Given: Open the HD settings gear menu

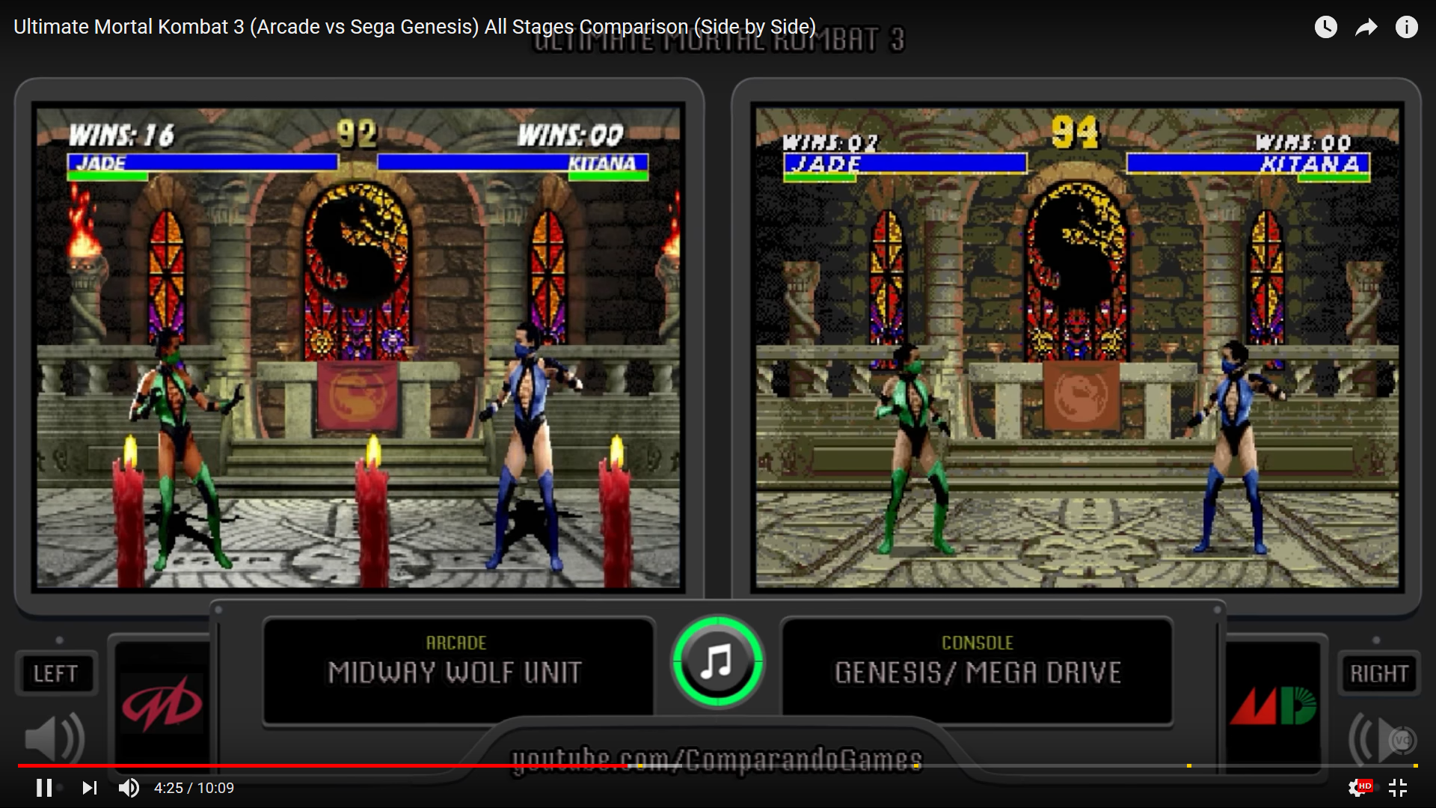Looking at the screenshot, I should 1359,788.
